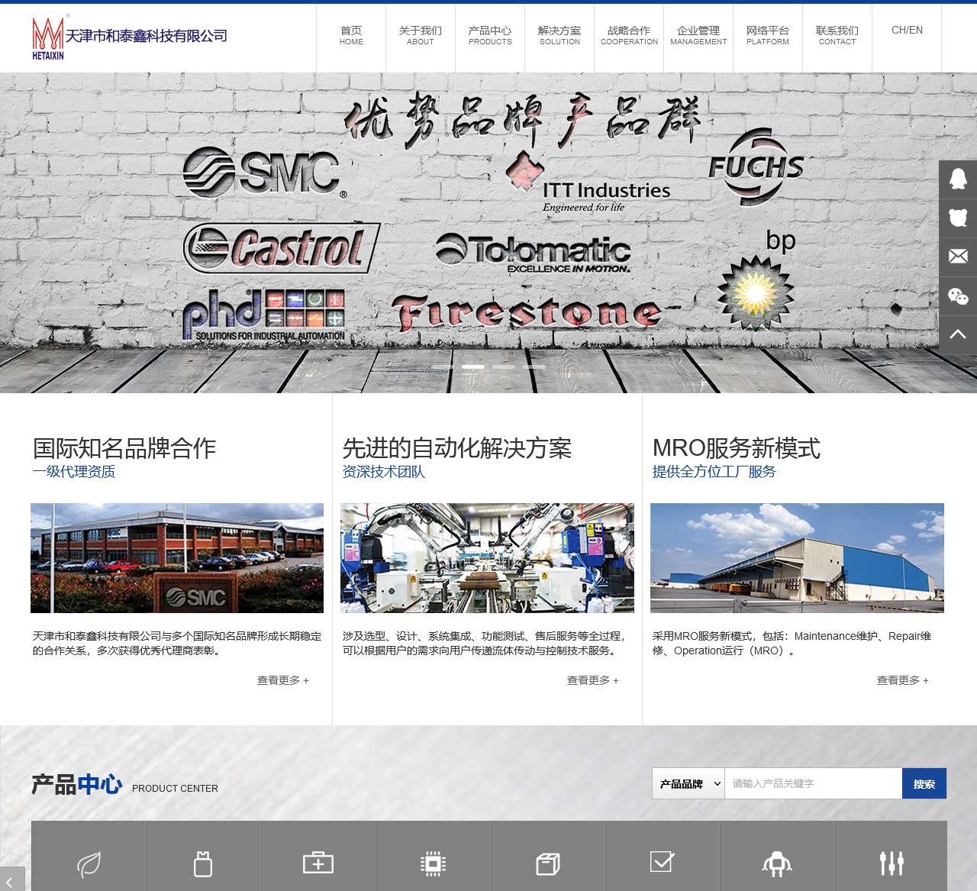Open QQ chat from the side widget
Screen dimensions: 977x891
tap(958, 179)
